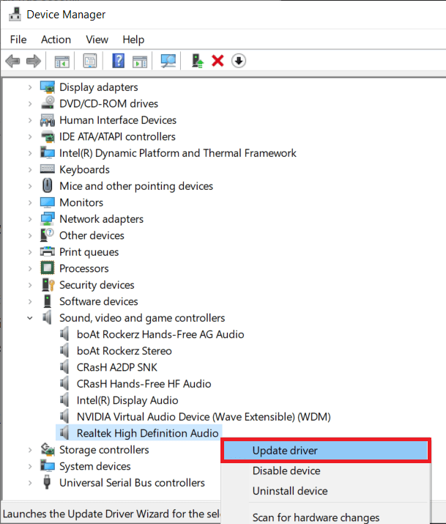This screenshot has width=446, height=524.
Task: Expand the System devices node
Action: (x=30, y=467)
